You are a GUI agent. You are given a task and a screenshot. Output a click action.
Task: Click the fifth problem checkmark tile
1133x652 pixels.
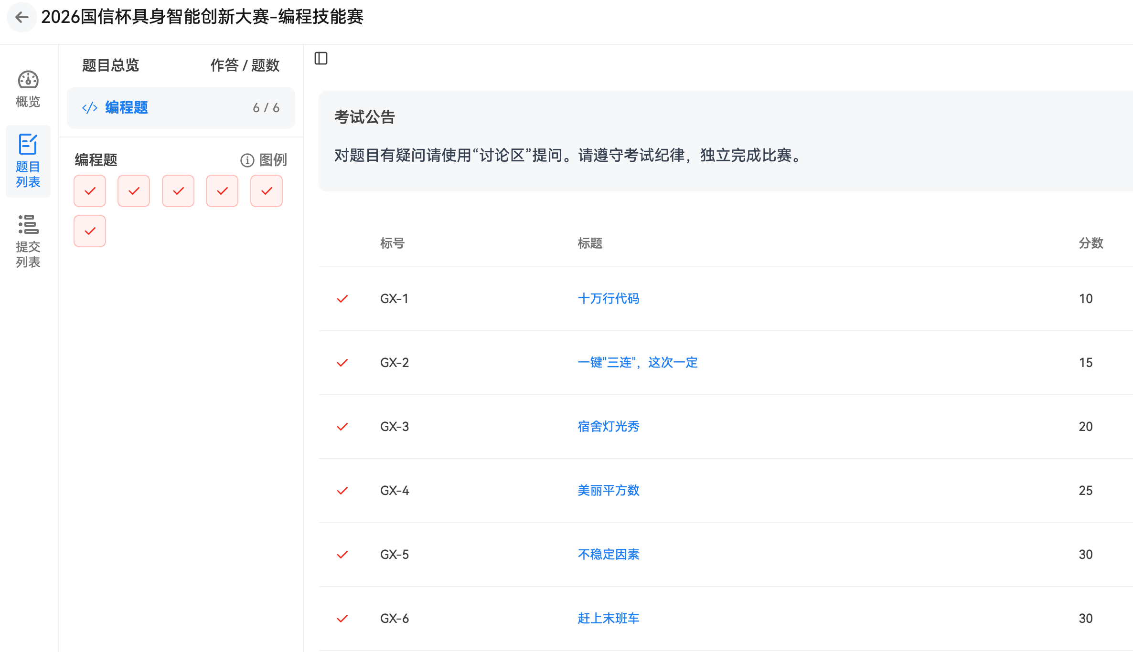267,191
